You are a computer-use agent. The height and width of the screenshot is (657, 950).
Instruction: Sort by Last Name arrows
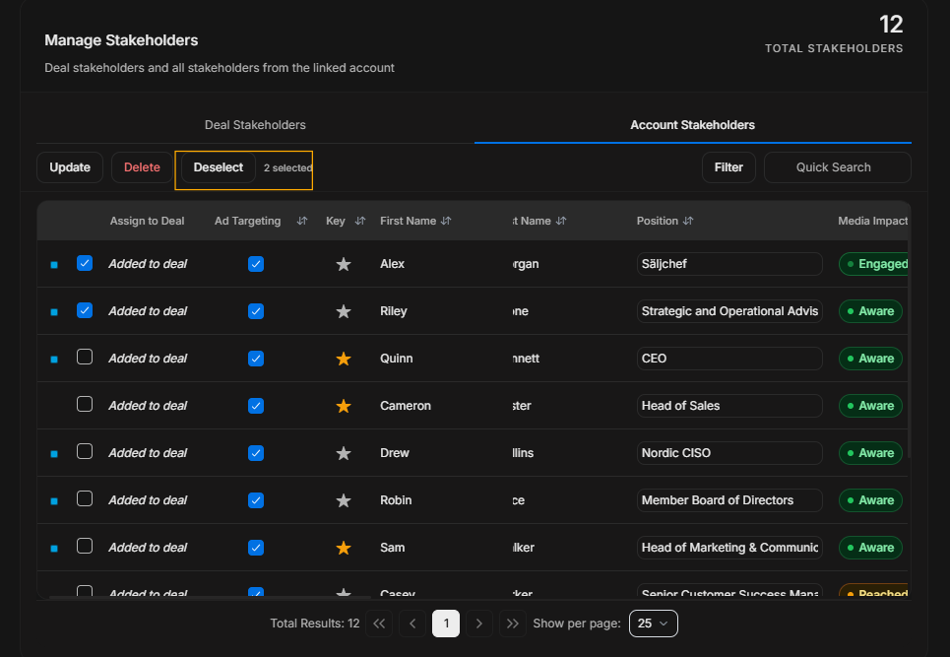[561, 222]
